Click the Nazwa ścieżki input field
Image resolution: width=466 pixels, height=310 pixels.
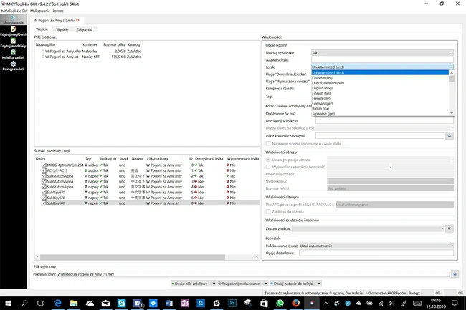(x=382, y=59)
